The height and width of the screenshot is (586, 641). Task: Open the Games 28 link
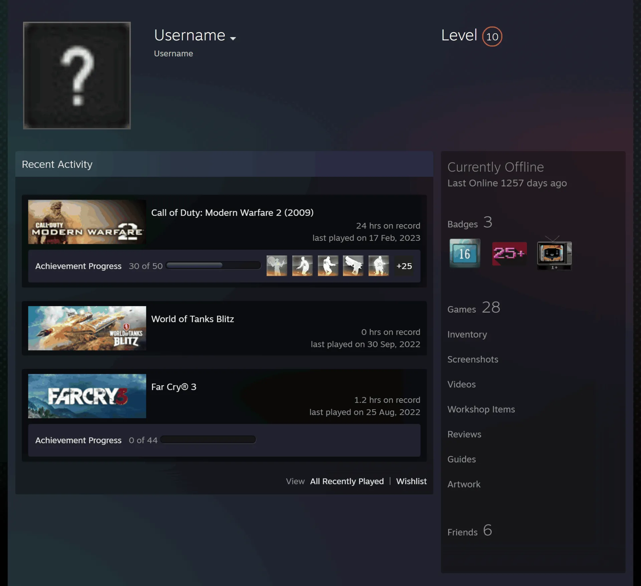coord(474,308)
